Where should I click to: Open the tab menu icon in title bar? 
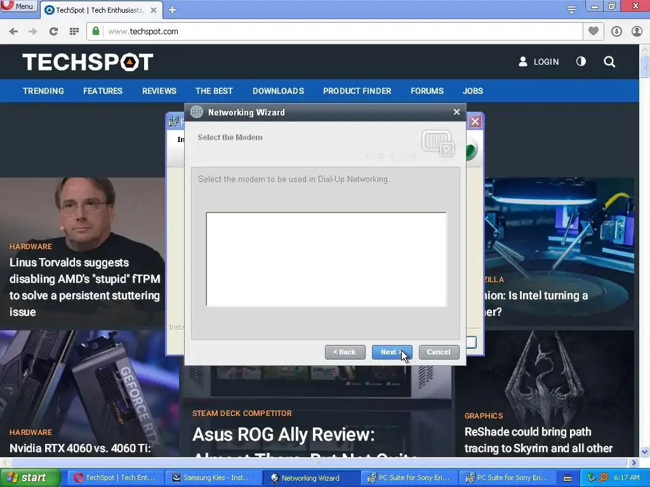click(571, 10)
